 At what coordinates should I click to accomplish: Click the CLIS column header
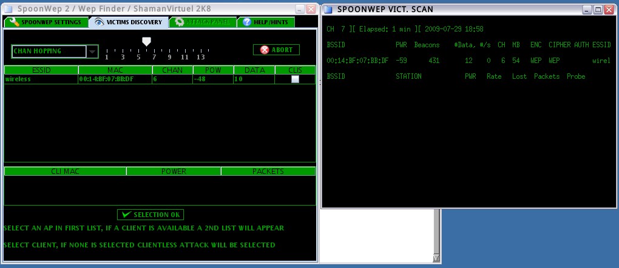click(x=295, y=70)
